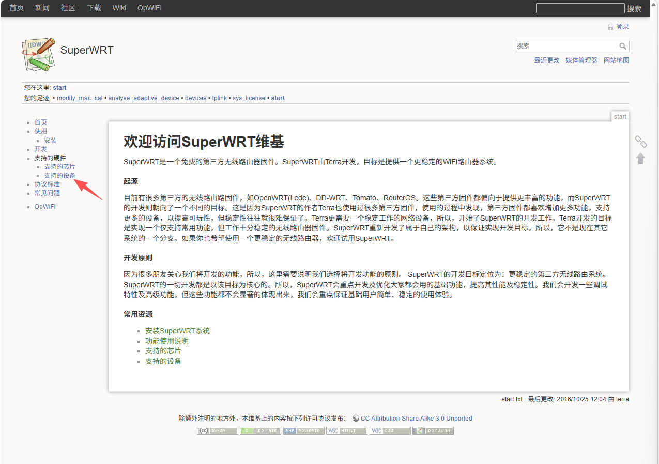Click the start page tab above the content

coord(620,117)
